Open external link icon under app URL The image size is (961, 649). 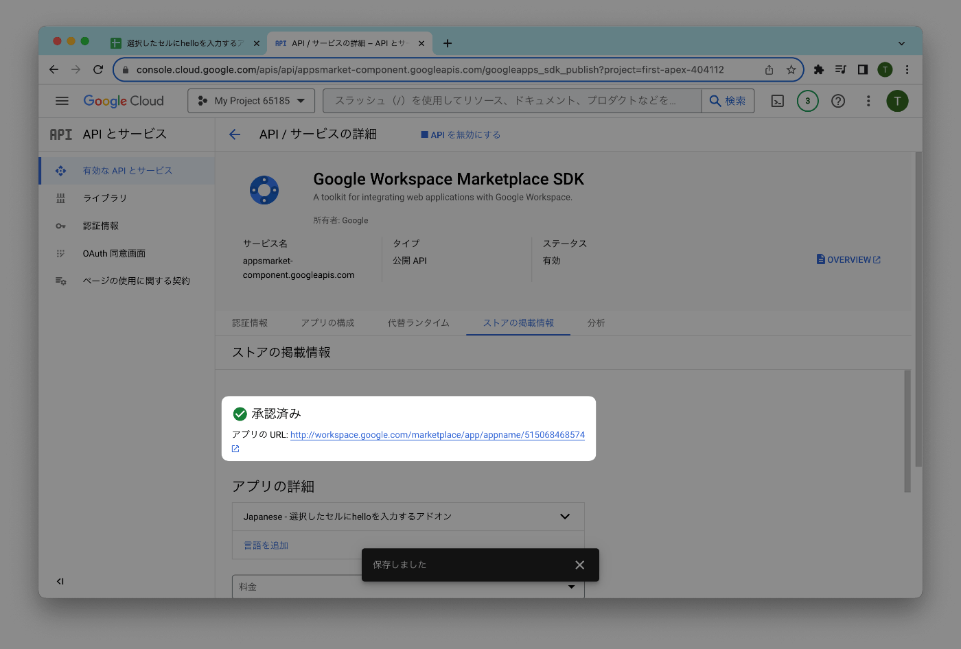pyautogui.click(x=235, y=449)
